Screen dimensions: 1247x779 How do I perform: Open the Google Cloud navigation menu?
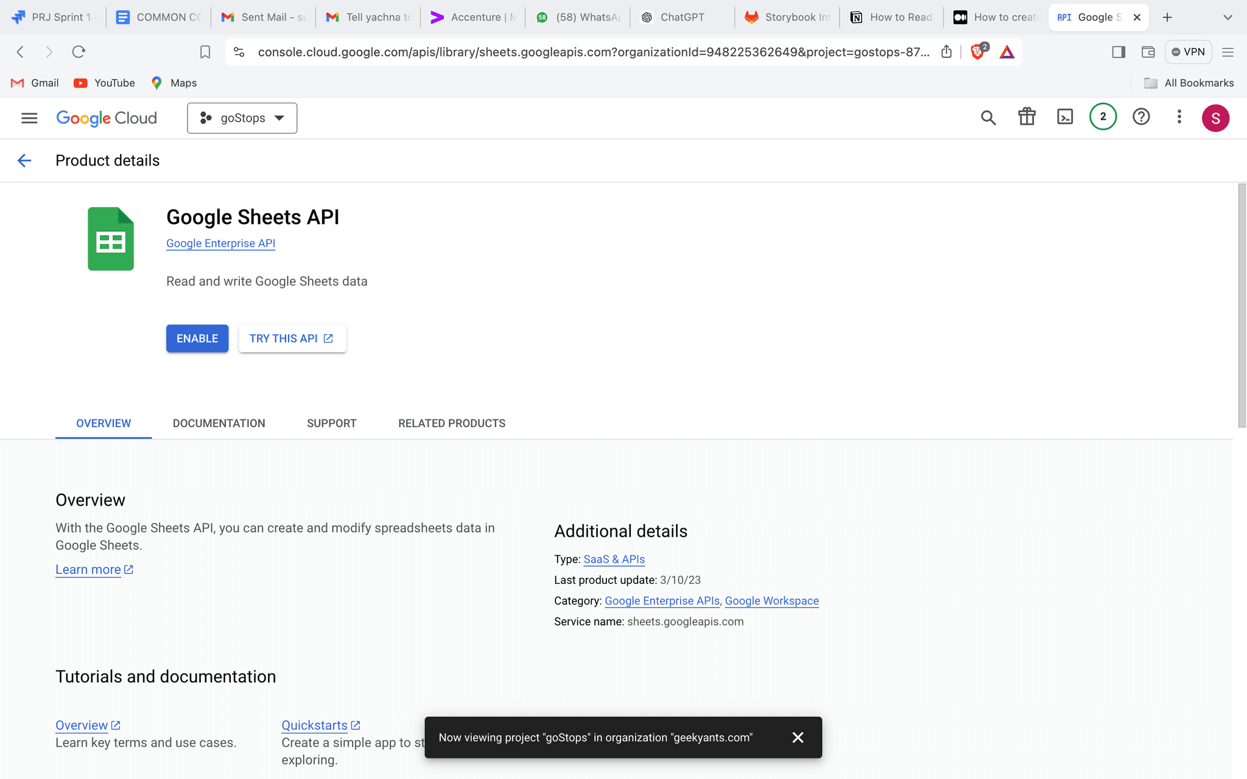(x=29, y=117)
